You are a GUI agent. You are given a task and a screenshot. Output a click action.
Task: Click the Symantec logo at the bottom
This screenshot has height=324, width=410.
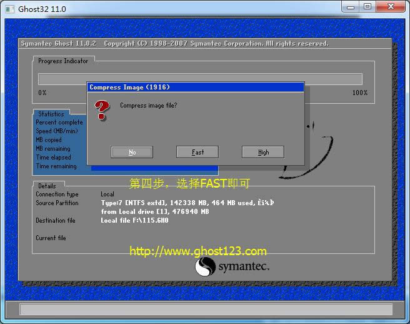pos(232,266)
